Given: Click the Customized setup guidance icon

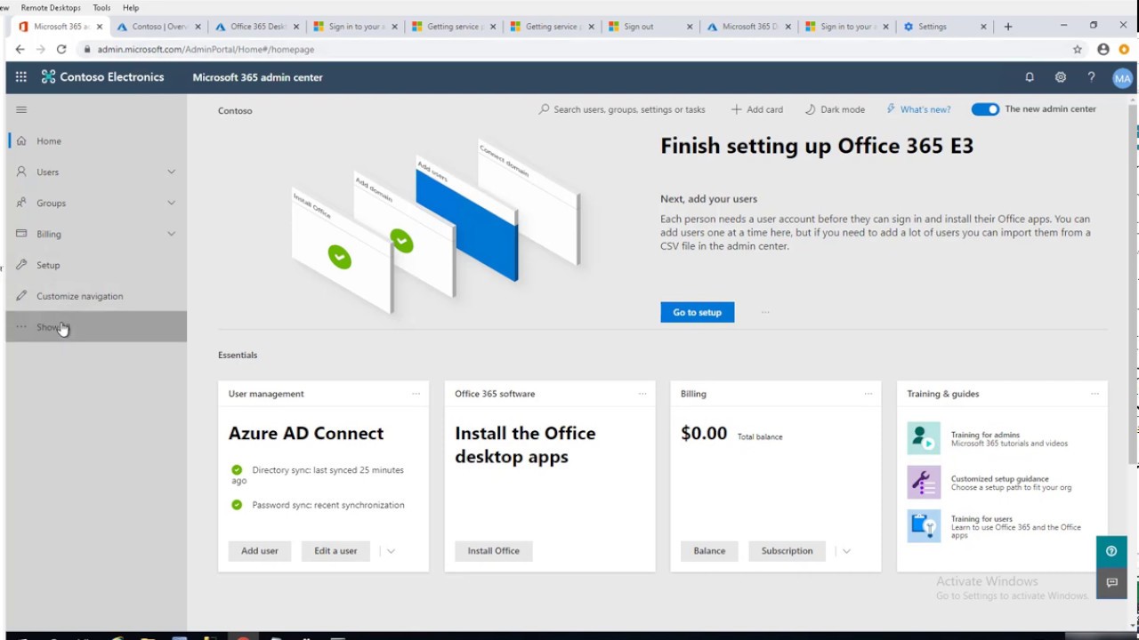Looking at the screenshot, I should (924, 483).
